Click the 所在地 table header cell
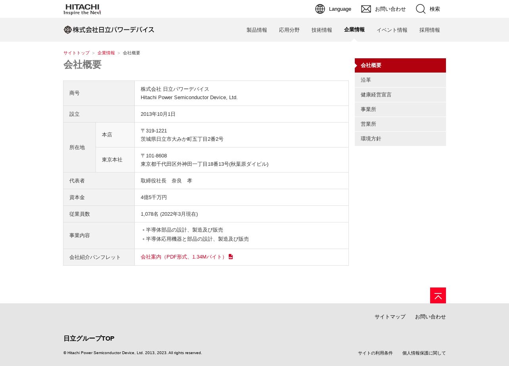509x366 pixels. [x=80, y=148]
